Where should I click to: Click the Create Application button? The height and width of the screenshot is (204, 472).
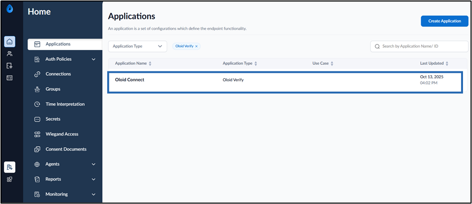pos(444,21)
